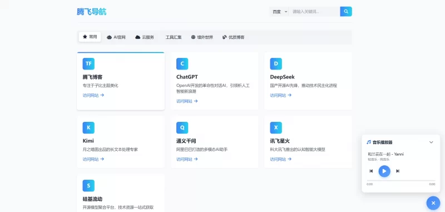
Task: Open the 墙外世界 tab
Action: coord(202,37)
